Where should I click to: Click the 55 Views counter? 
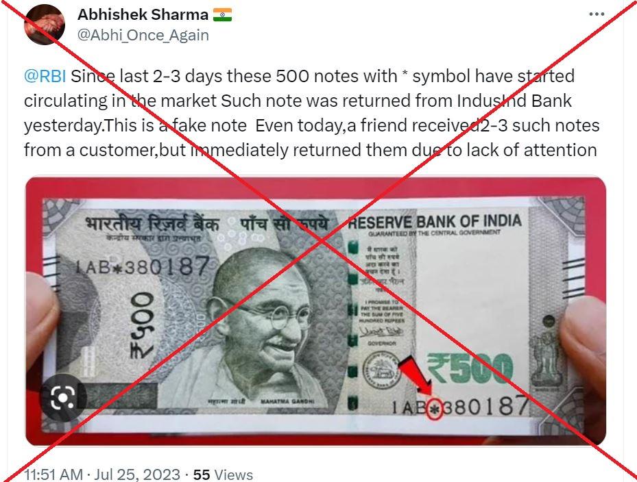click(x=223, y=474)
